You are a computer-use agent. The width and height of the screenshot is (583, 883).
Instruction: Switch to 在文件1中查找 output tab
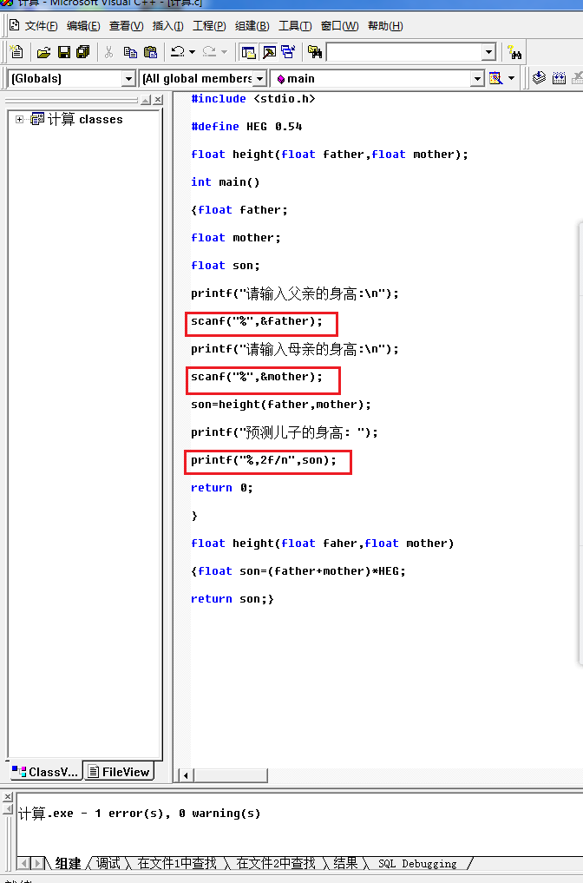(x=177, y=863)
